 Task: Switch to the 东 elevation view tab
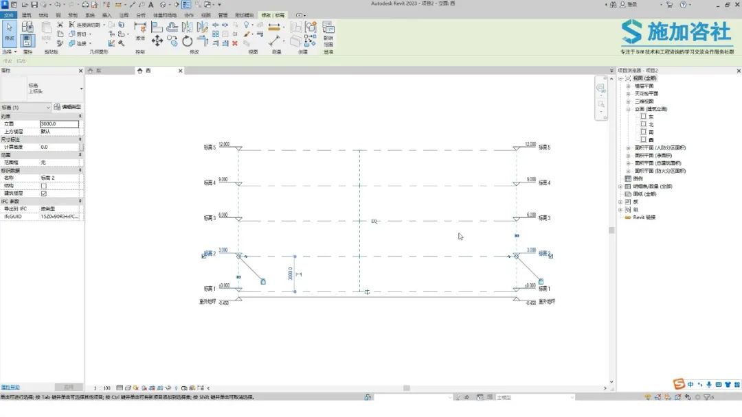click(x=110, y=71)
